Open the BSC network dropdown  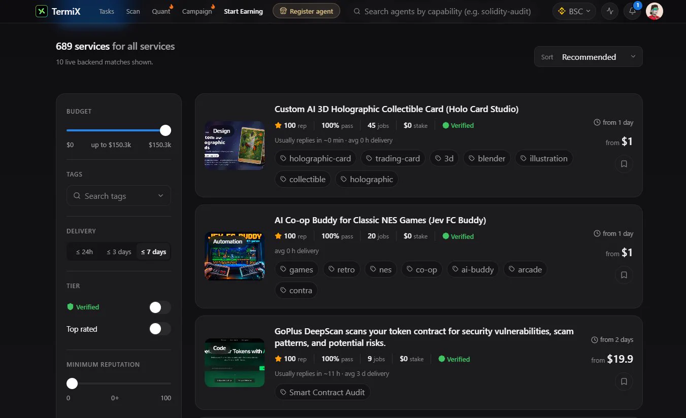click(574, 11)
